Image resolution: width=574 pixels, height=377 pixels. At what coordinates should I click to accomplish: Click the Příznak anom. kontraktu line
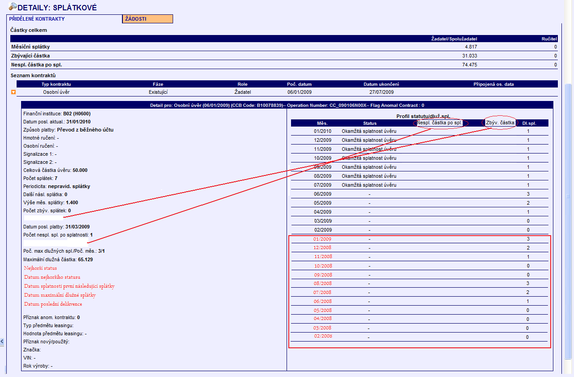click(52, 317)
